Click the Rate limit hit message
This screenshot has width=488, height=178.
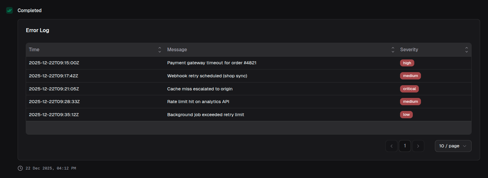click(x=198, y=102)
